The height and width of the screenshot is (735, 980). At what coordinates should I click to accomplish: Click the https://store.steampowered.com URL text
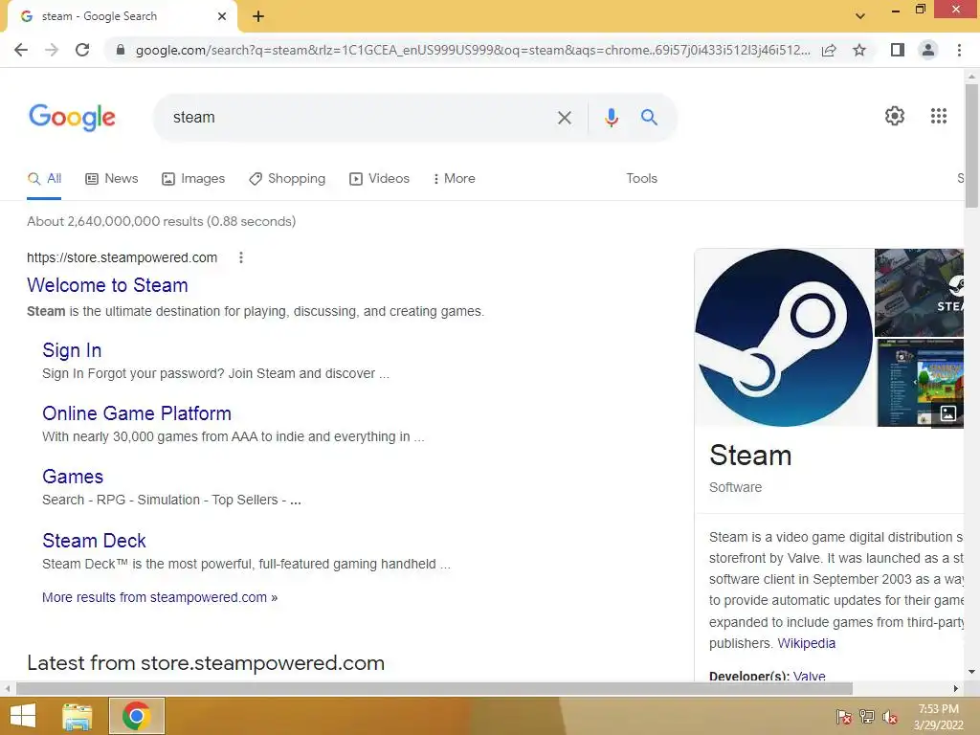coord(122,257)
